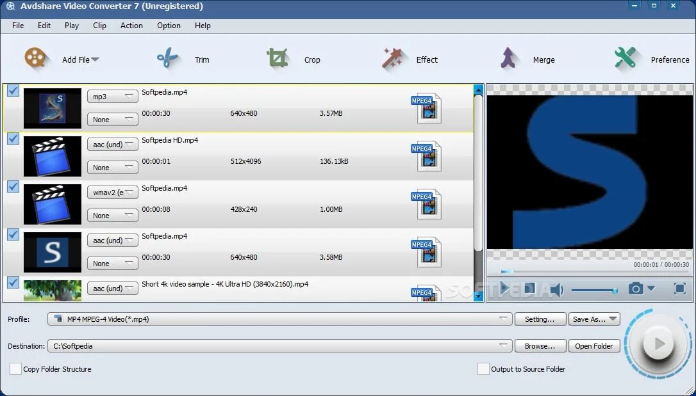Select the Short 4k video sample file name
This screenshot has height=396, width=696.
[x=224, y=284]
